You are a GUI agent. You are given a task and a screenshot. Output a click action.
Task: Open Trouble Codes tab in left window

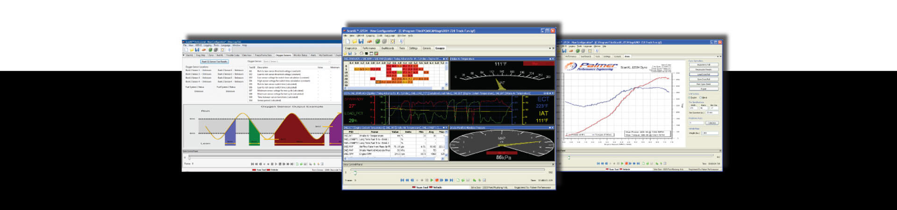click(233, 55)
